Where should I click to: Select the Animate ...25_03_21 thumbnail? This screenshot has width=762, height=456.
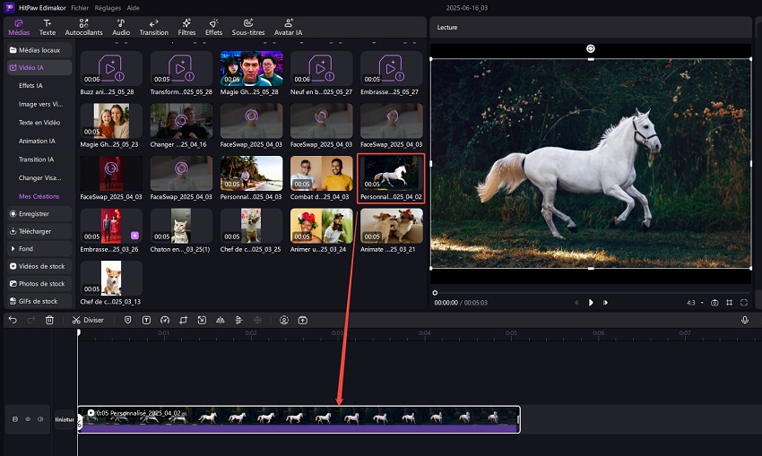coord(391,226)
